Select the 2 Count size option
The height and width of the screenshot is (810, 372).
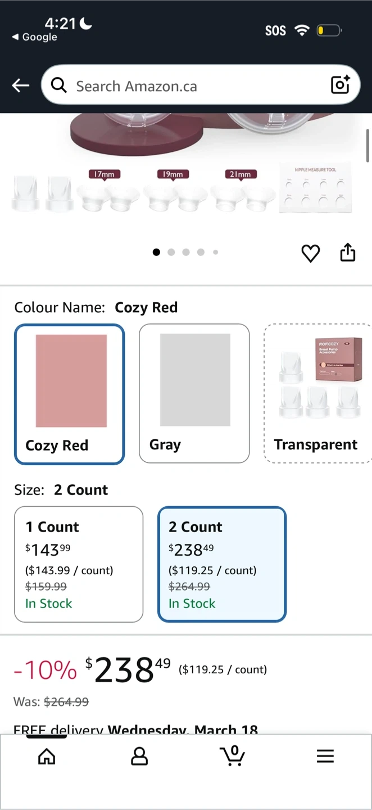click(x=222, y=564)
